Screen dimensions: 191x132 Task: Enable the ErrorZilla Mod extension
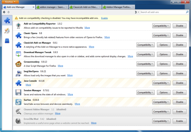point(180,121)
